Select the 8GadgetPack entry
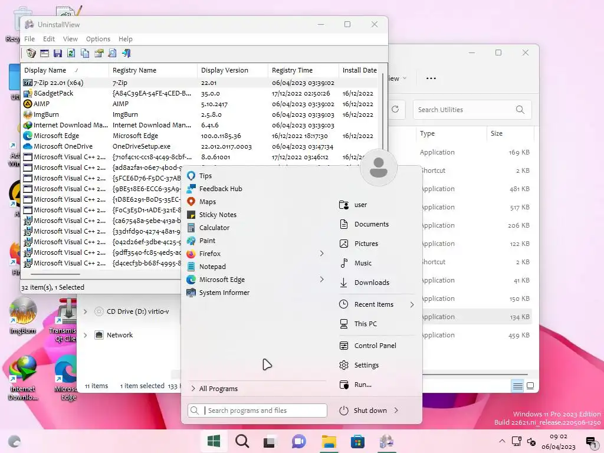This screenshot has height=453, width=604. (x=200, y=93)
